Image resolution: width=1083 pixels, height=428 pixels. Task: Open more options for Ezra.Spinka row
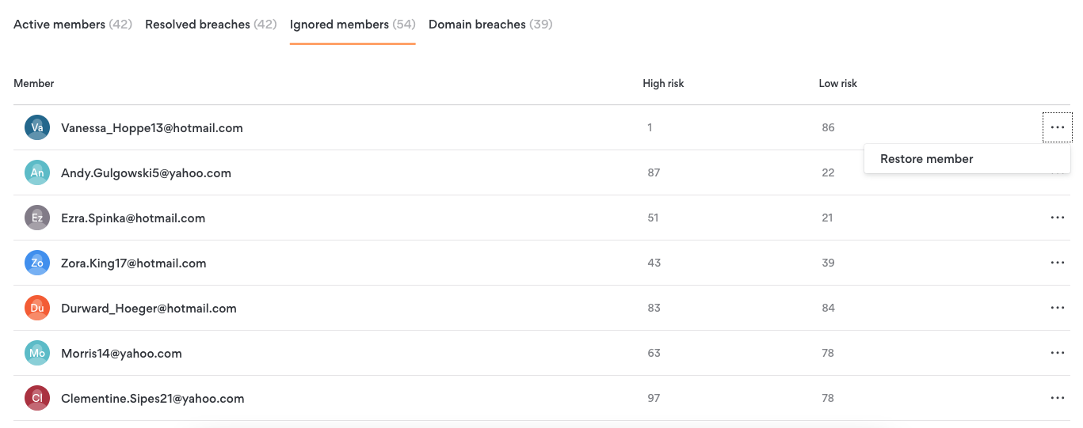[1057, 218]
